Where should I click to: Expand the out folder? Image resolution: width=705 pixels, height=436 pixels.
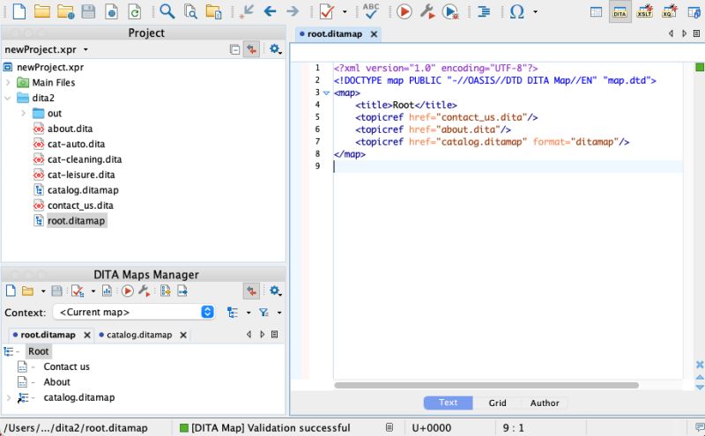24,114
